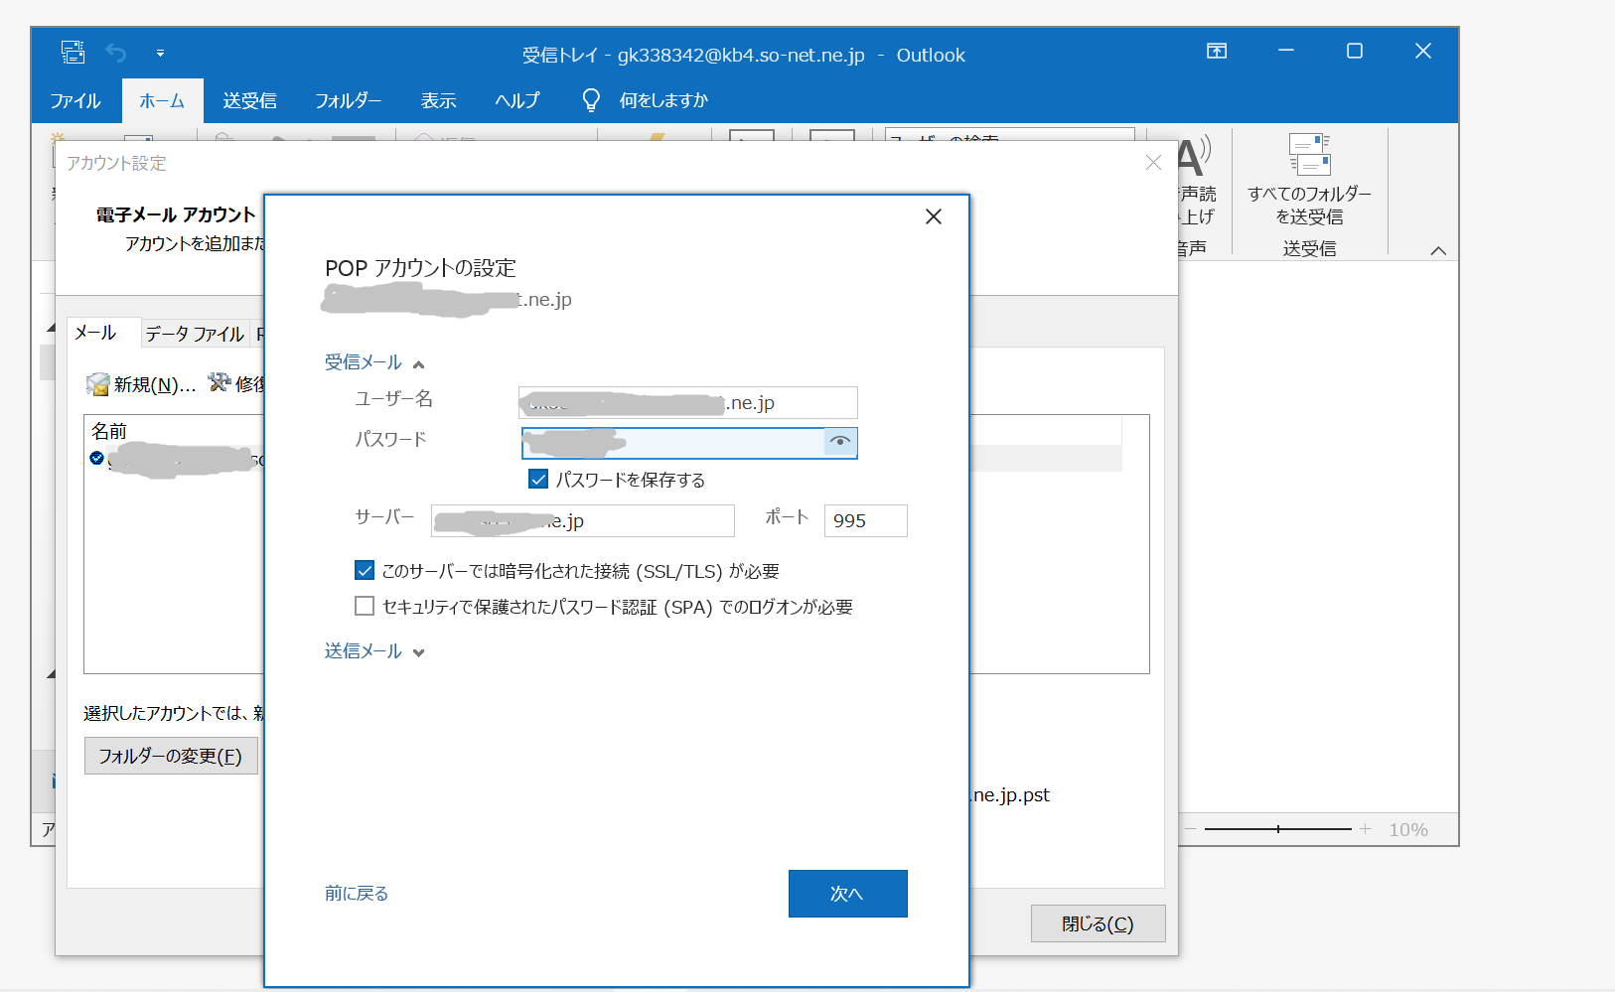This screenshot has height=992, width=1615.
Task: Click the zoom slider handle in status bar
Action: [1278, 828]
